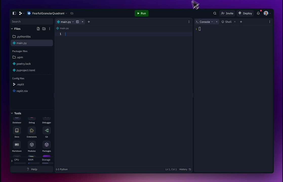Open the Replit logo menu
The width and height of the screenshot is (283, 182).
22,13
